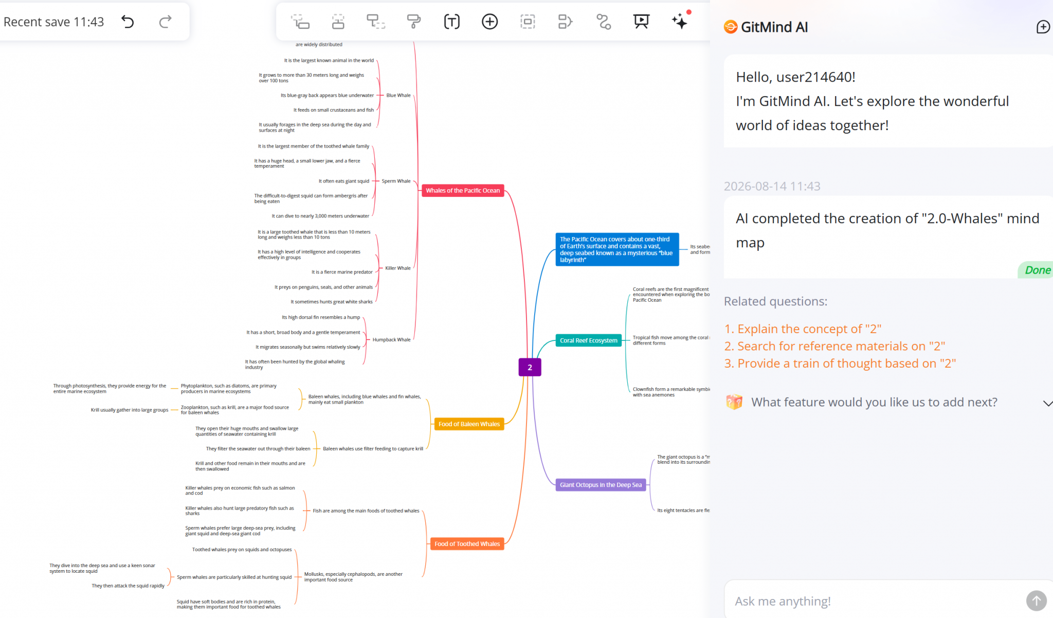Select the Blue Whale node
The height and width of the screenshot is (618, 1053).
pos(398,95)
